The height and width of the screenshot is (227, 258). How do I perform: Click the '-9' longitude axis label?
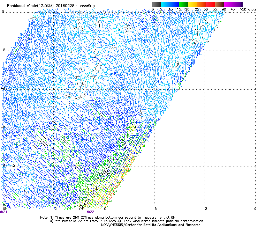tap(104, 209)
